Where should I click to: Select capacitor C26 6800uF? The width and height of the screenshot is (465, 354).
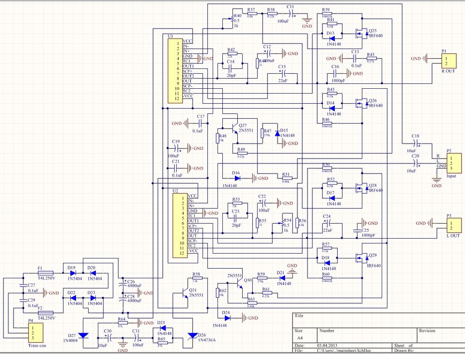122,283
